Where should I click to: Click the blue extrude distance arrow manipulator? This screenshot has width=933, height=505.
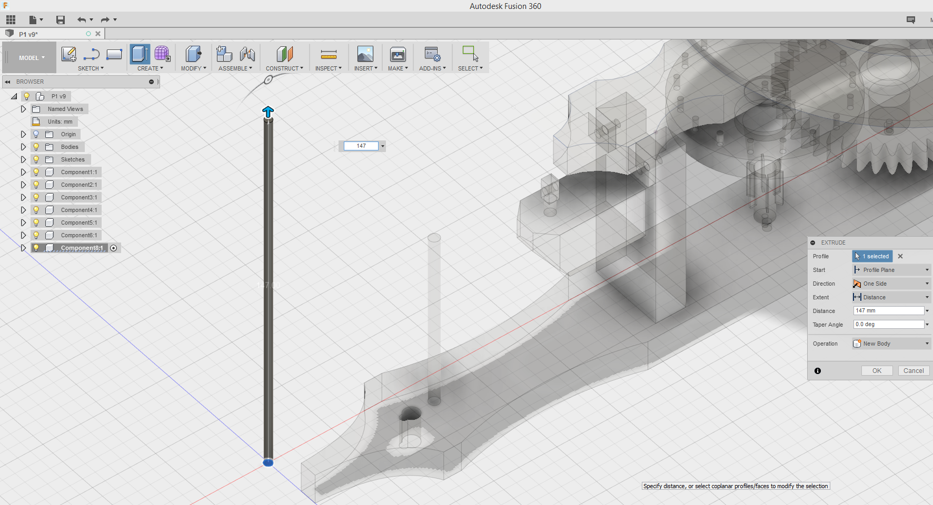268,112
